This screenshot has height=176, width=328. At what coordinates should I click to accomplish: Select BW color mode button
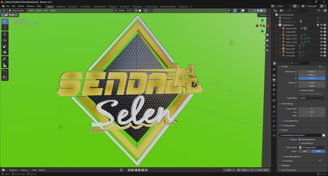305,151
